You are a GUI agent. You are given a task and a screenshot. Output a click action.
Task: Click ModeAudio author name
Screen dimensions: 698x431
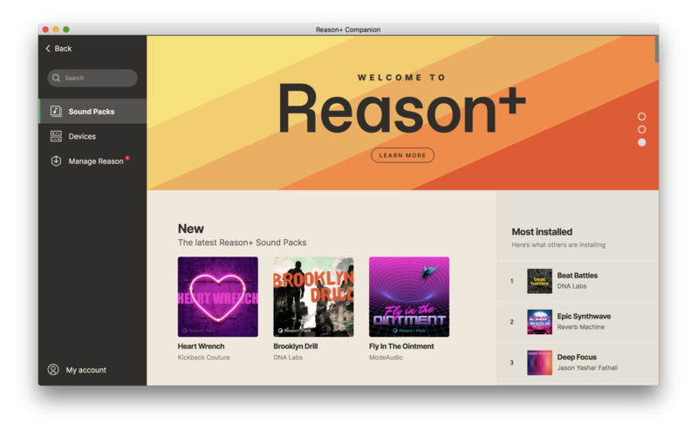tap(386, 358)
